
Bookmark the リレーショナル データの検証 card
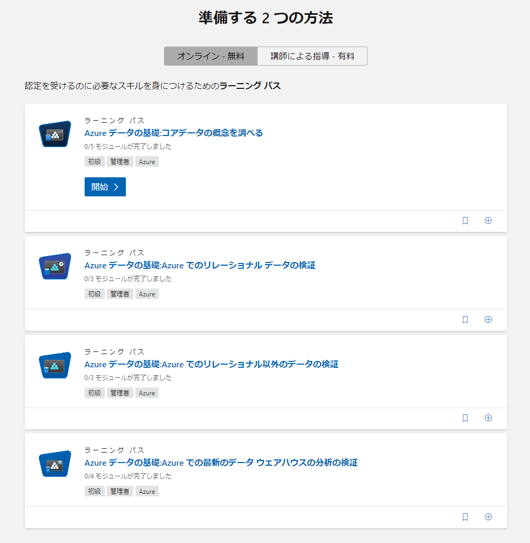(x=465, y=319)
